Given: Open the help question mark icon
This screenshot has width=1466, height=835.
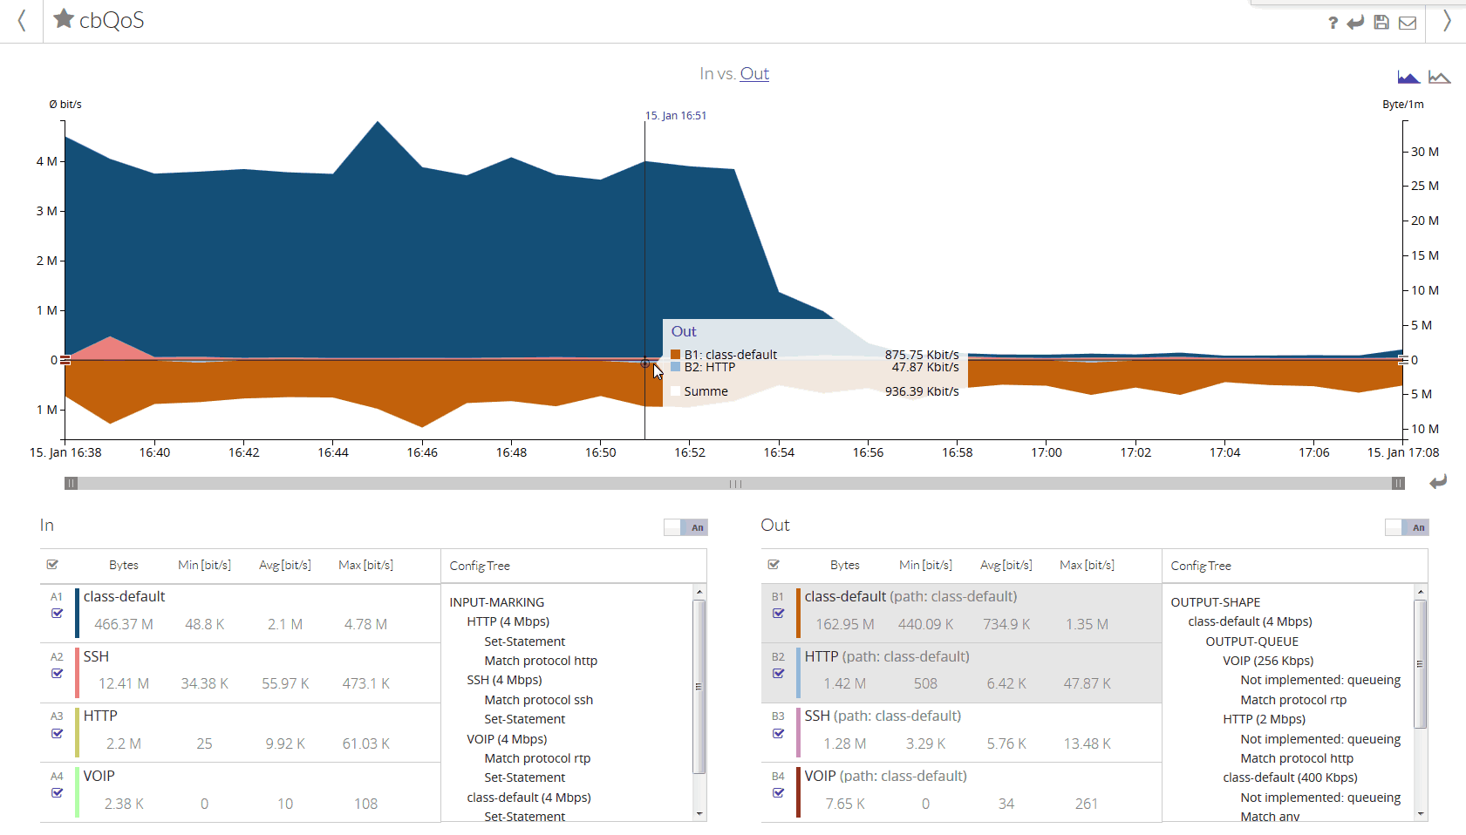Looking at the screenshot, I should 1333,23.
